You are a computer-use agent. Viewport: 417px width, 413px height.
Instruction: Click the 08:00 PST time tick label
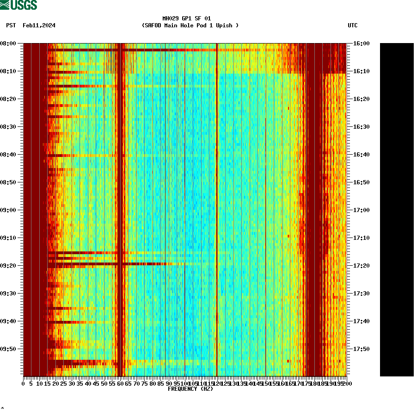click(10, 44)
